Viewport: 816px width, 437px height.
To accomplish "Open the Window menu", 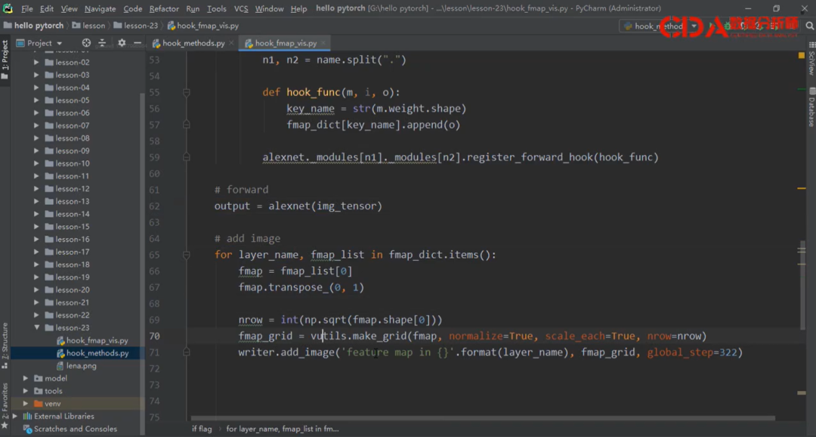I will (x=269, y=9).
